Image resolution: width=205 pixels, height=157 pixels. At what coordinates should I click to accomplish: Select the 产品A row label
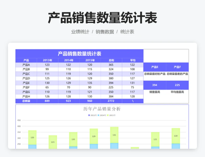pyautogui.click(x=26, y=65)
